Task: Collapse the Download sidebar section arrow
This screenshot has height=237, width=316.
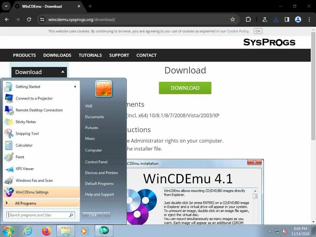Action: (x=63, y=72)
